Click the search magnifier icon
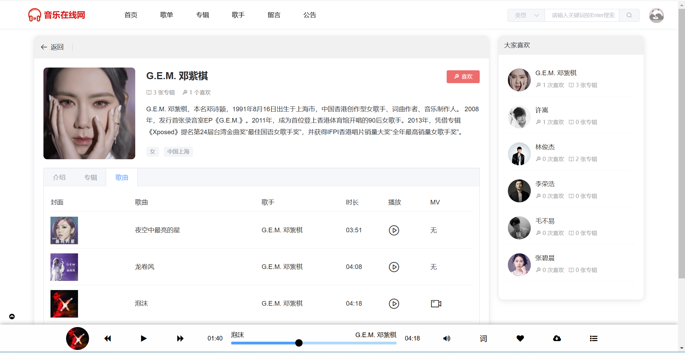Image resolution: width=685 pixels, height=353 pixels. (629, 15)
